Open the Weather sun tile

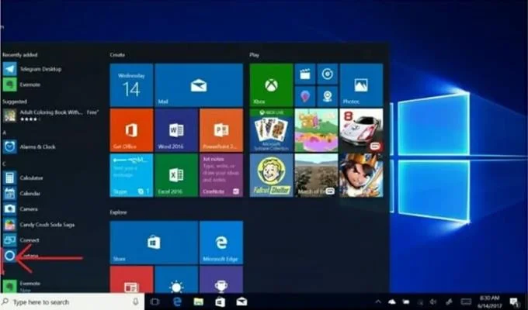(176, 279)
